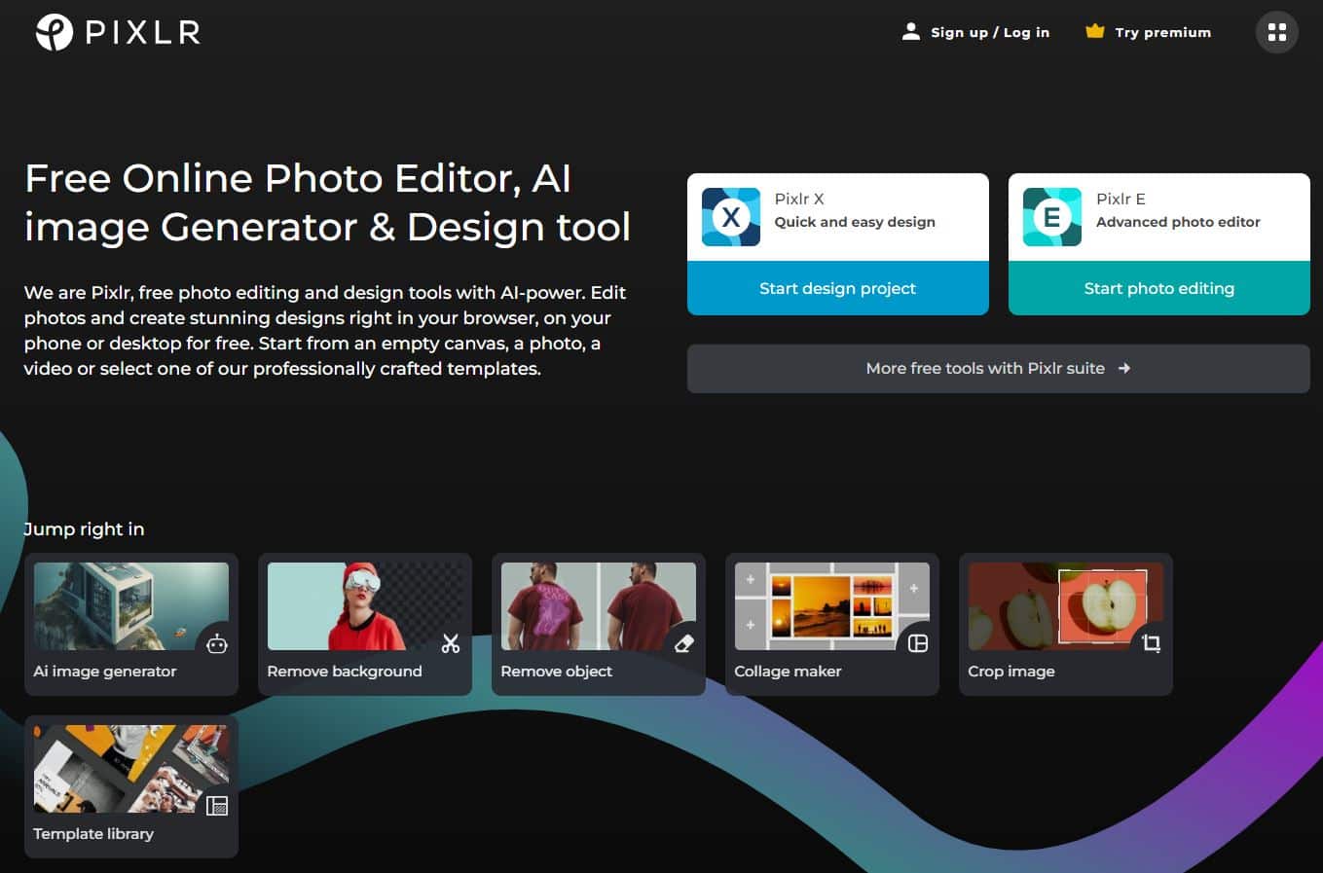Screen dimensions: 1323x873
Task: Open the apps grid menu
Action: click(1277, 32)
